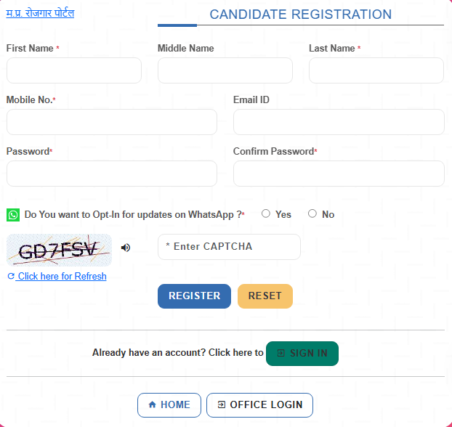The image size is (452, 427).
Task: Focus the Middle Name field
Action: 225,71
